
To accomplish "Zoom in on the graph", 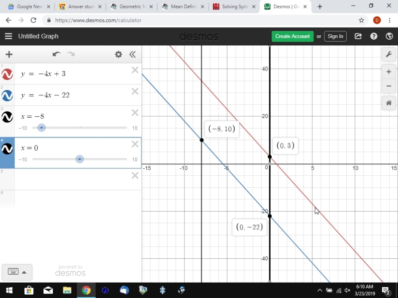I will pos(389,72).
